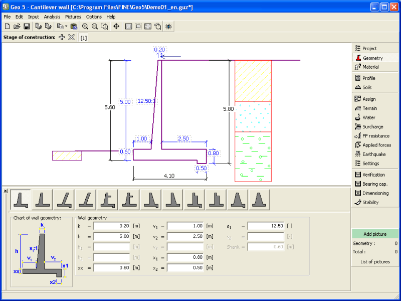Open the Analysis menu
401x301 pixels.
point(52,17)
